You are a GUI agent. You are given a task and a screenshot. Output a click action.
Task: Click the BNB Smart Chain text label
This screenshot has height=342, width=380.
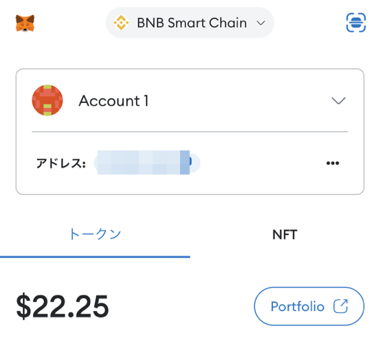(192, 23)
